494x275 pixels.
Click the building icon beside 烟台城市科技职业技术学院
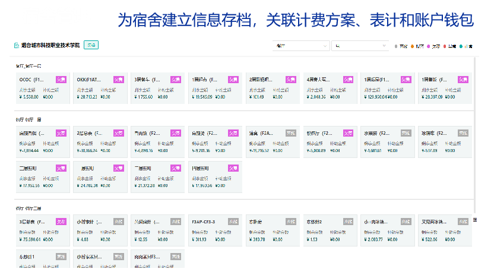tap(17, 45)
